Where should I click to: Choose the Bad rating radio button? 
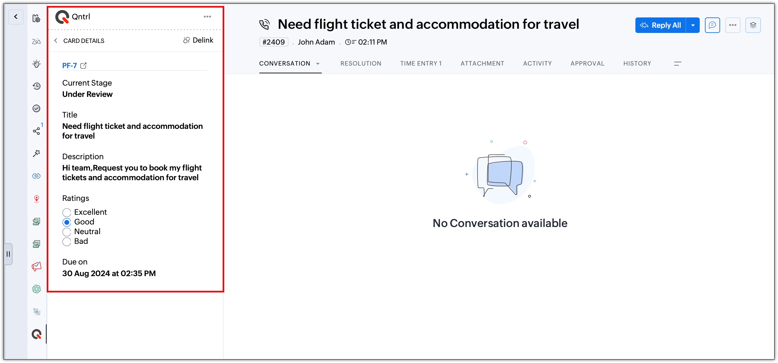(x=67, y=242)
